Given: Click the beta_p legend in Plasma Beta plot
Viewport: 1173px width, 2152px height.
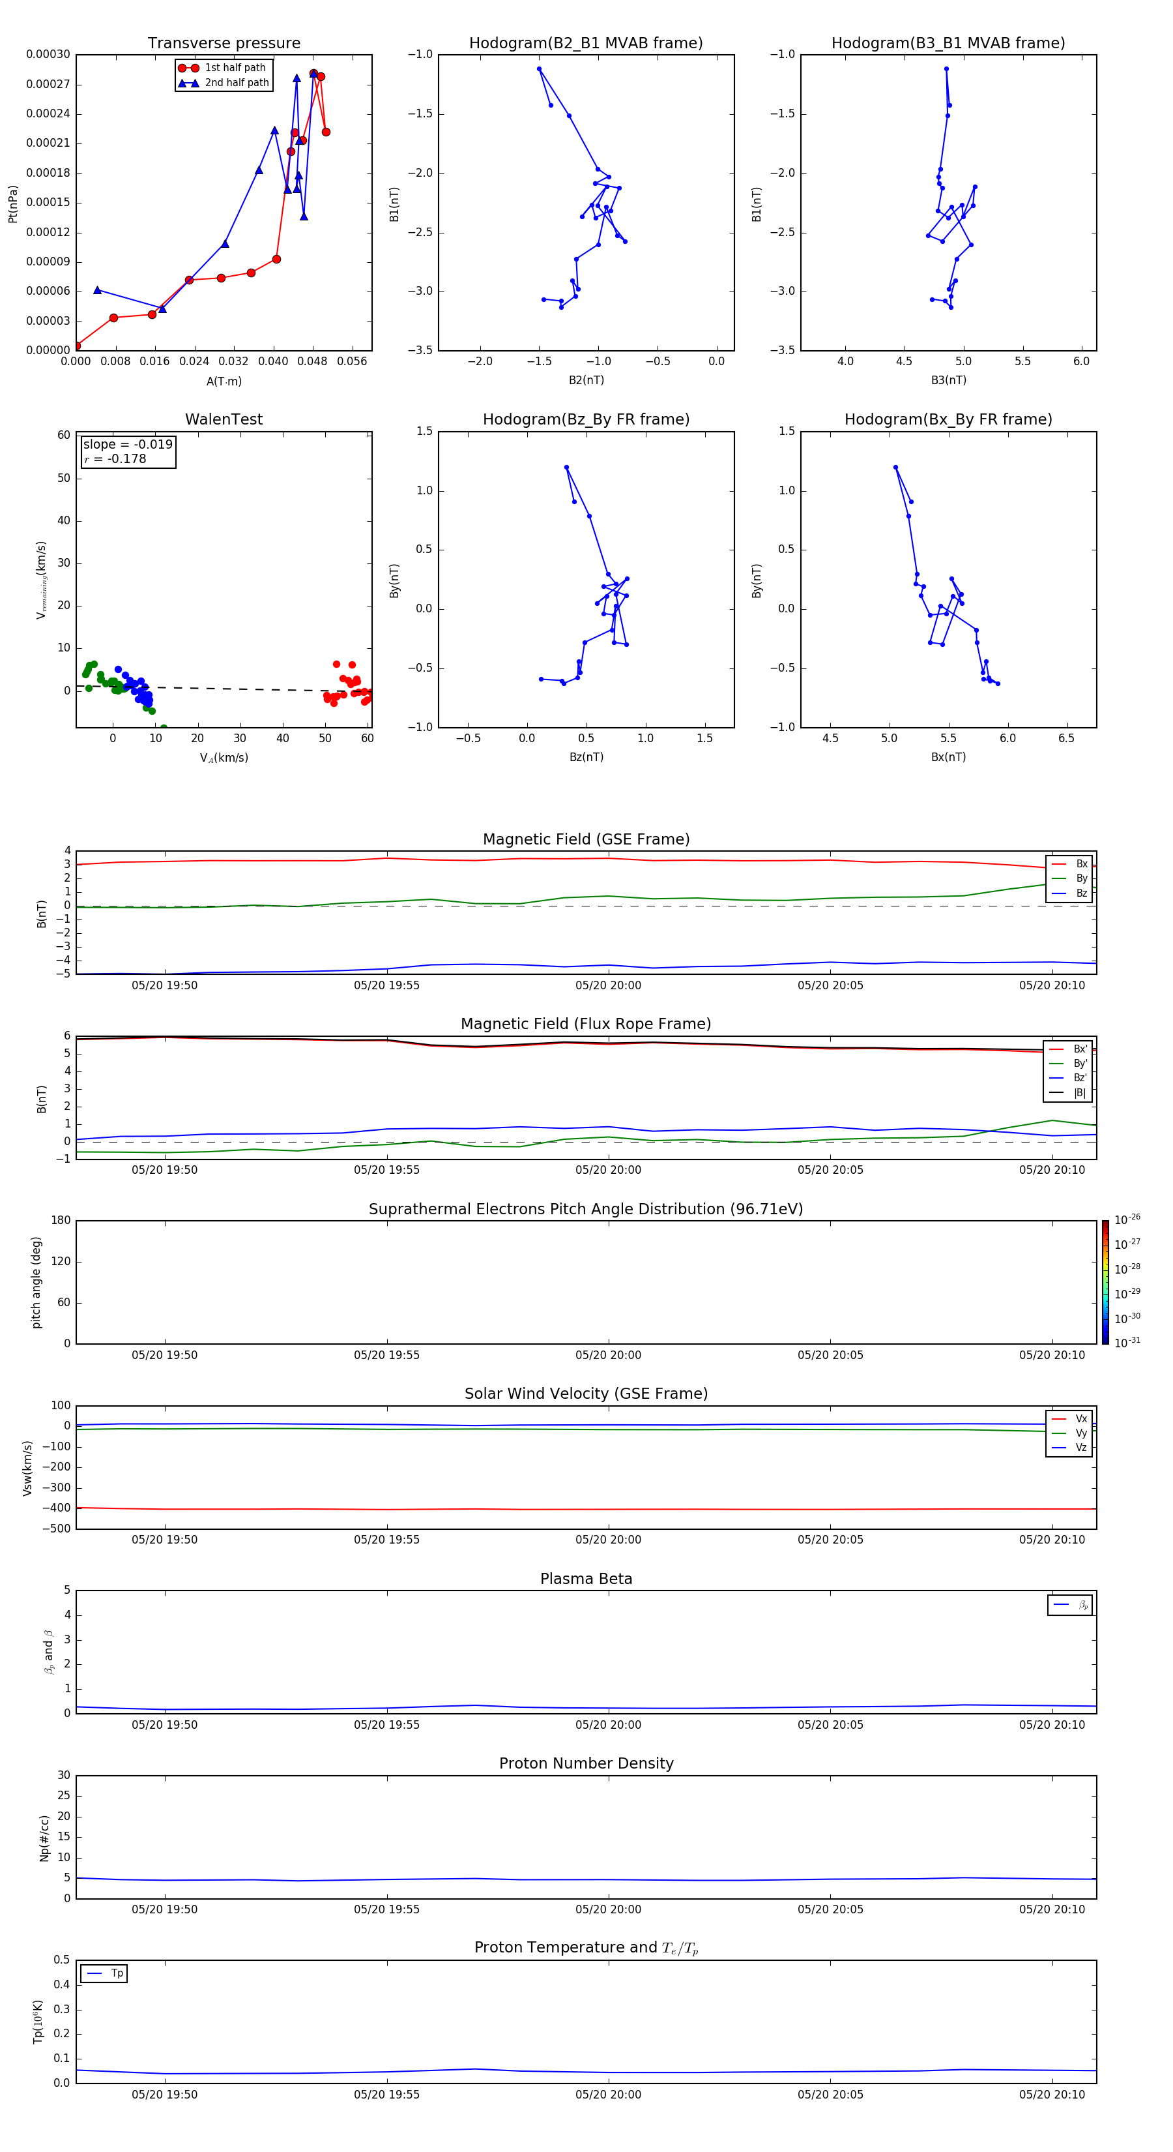Looking at the screenshot, I should click(1070, 1605).
